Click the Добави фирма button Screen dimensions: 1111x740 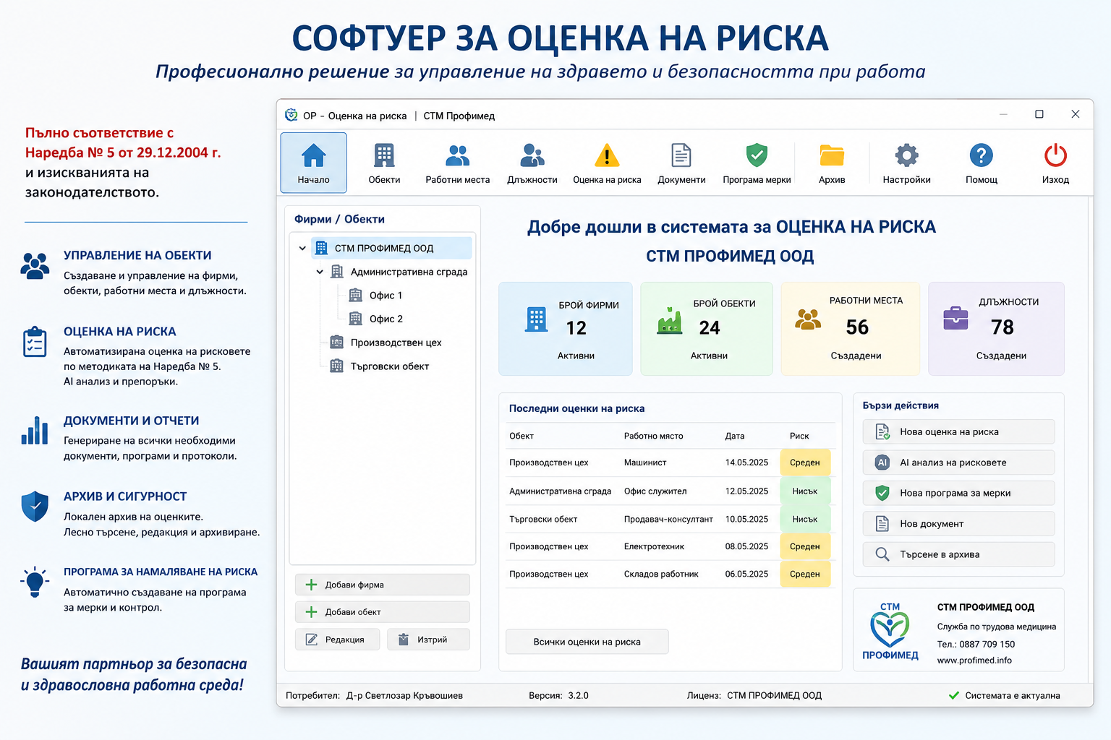[x=383, y=585]
